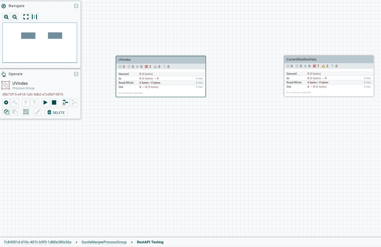
Task: Click the fit-to-screen icon in Navigate panel
Action: [x=26, y=17]
